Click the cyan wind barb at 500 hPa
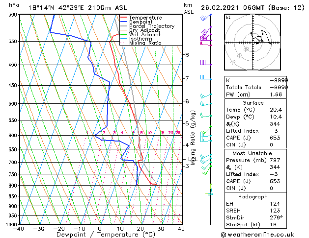This screenshot has height=238, width=309. (206, 103)
